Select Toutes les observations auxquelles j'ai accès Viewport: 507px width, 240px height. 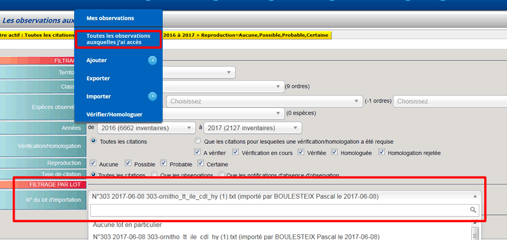coord(119,39)
